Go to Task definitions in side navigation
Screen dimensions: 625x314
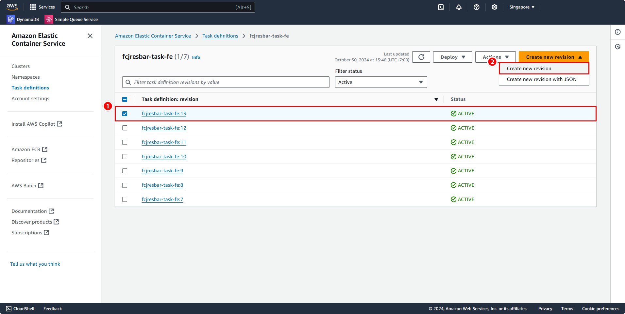(30, 88)
